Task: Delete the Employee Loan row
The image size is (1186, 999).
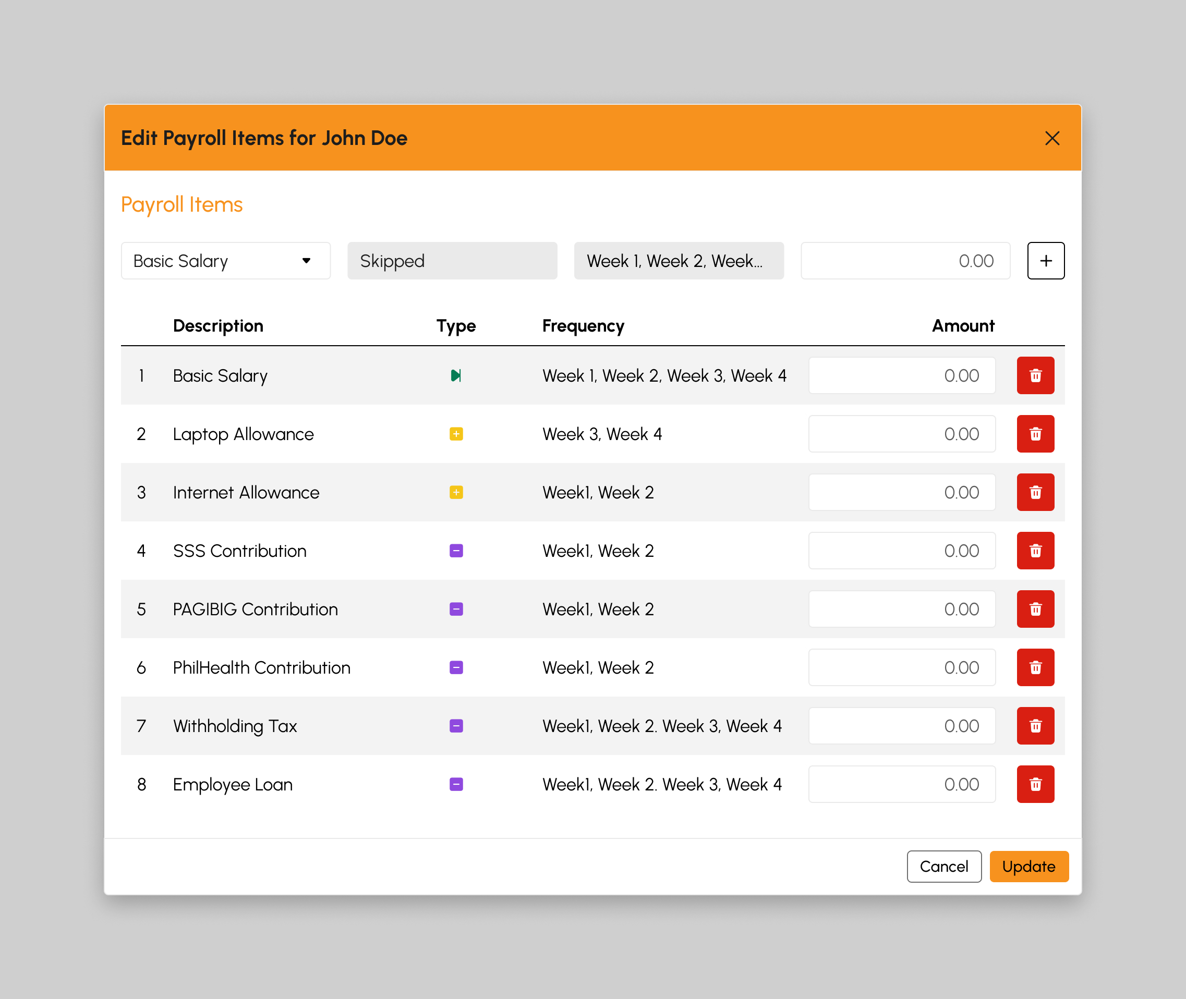Action: pos(1035,784)
